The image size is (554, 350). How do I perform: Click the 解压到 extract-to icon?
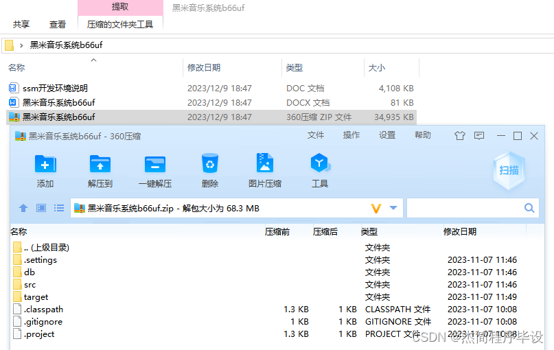pyautogui.click(x=100, y=164)
